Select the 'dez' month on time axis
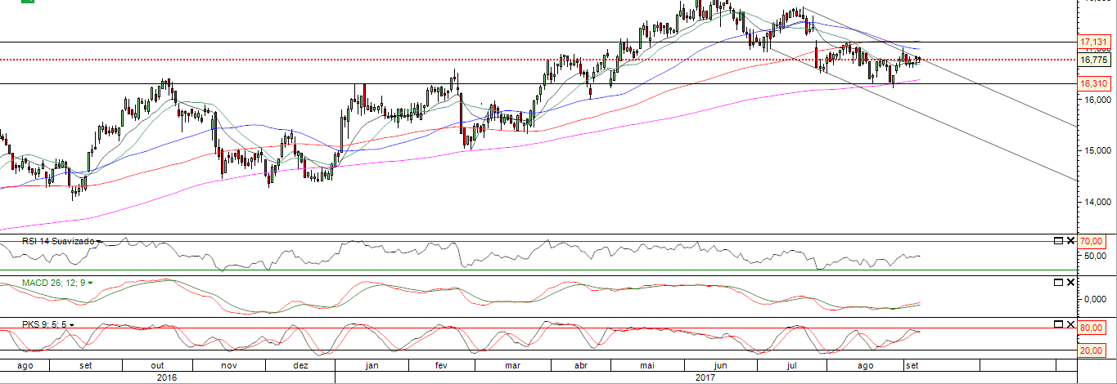The image size is (1117, 384). [300, 366]
